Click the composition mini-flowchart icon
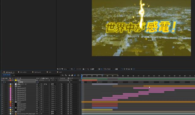Screen dimensions: 195x115 tap(62, 75)
